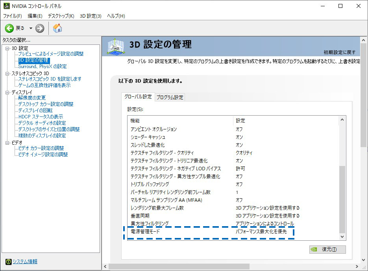
Task: Select 3D 設定の管理 in tree
Action: 33,60
